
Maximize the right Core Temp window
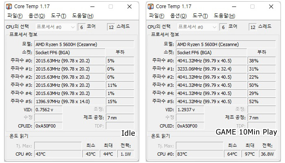coord(252,7)
